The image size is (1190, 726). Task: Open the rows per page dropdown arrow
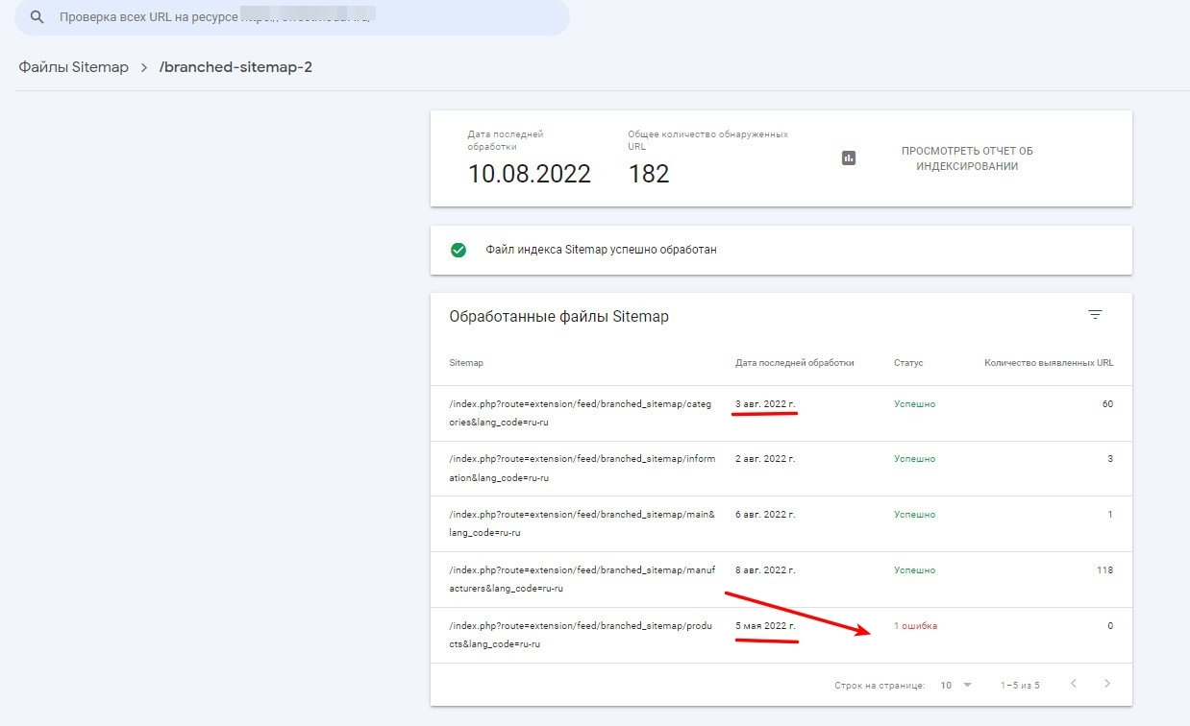point(965,685)
